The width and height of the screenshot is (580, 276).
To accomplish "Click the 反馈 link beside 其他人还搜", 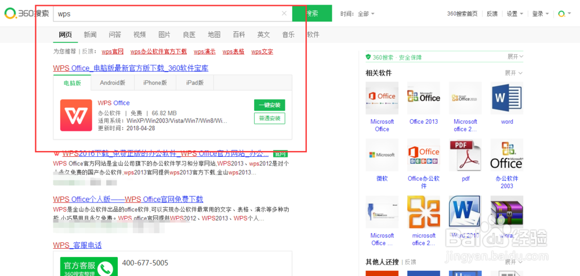I will coord(410,262).
